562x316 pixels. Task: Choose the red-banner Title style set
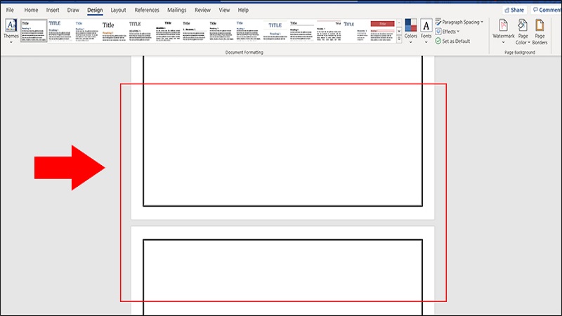coord(383,32)
